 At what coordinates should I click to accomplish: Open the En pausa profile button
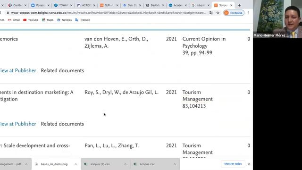234,13
